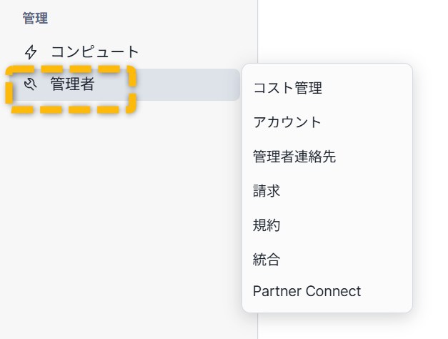Screen dimensions: 448x339
Task: Collapse the Admin submenu via 管理者 row
Action: pos(72,85)
